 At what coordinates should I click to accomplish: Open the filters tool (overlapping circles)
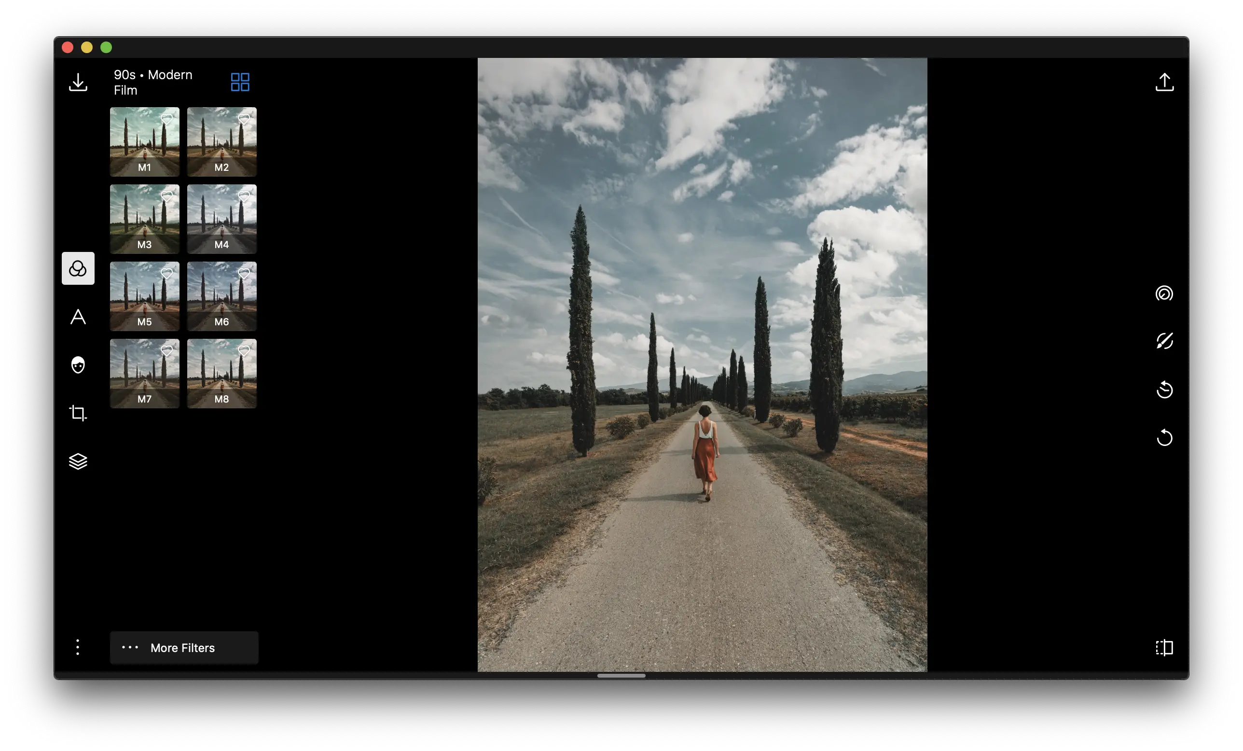[78, 268]
